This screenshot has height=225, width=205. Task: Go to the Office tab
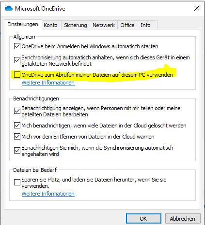pyautogui.click(x=127, y=25)
